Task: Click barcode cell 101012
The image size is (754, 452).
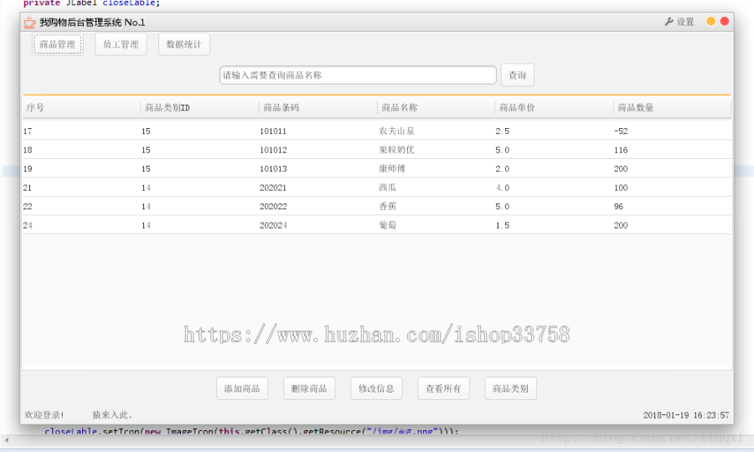Action: click(272, 150)
